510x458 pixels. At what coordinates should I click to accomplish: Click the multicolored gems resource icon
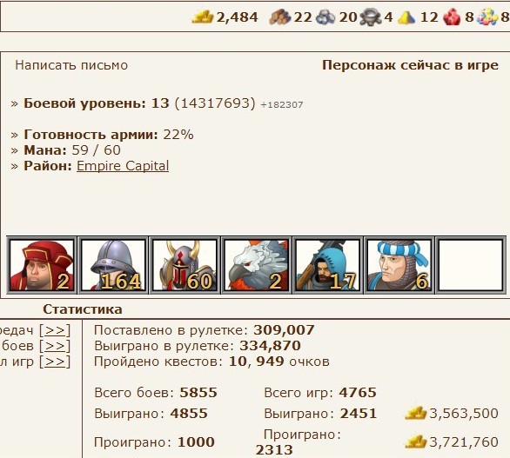point(487,17)
